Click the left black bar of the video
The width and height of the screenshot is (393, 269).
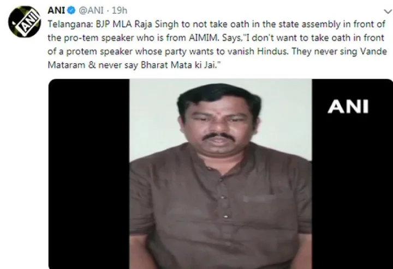[89, 174]
